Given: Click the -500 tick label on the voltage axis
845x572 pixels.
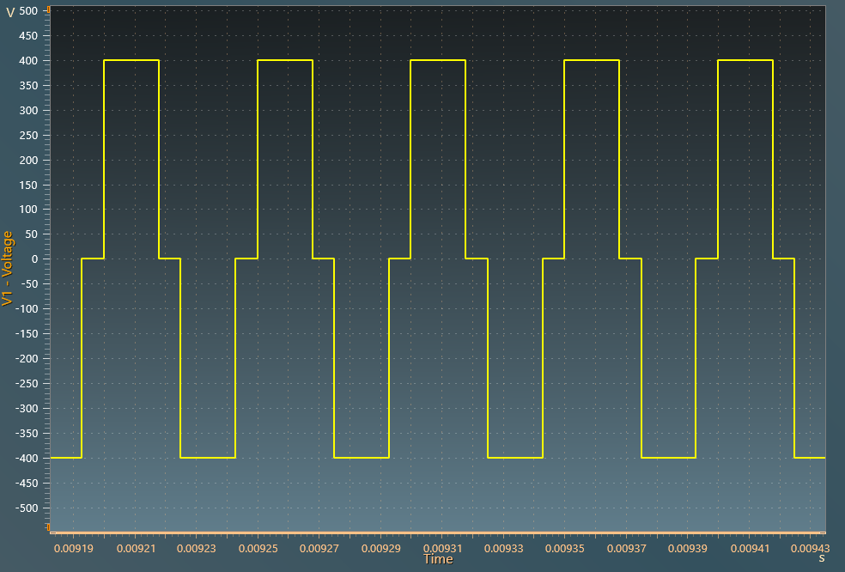Looking at the screenshot, I should pos(27,508).
